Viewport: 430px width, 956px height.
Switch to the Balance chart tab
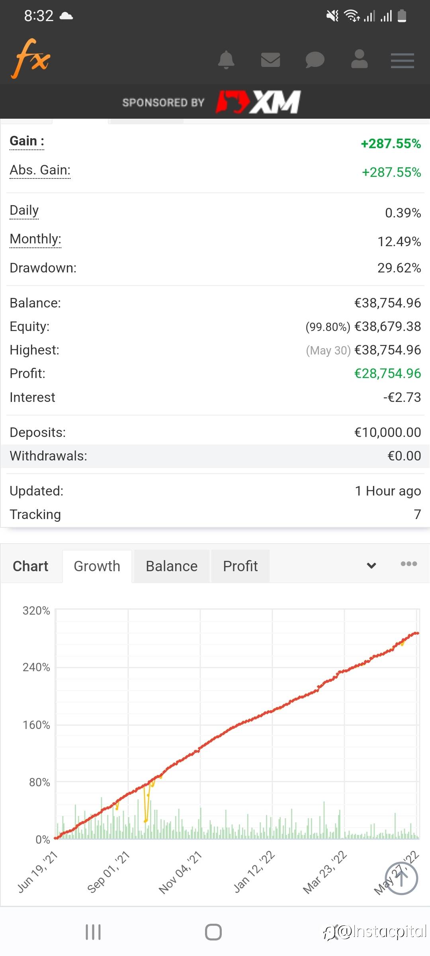click(x=172, y=566)
